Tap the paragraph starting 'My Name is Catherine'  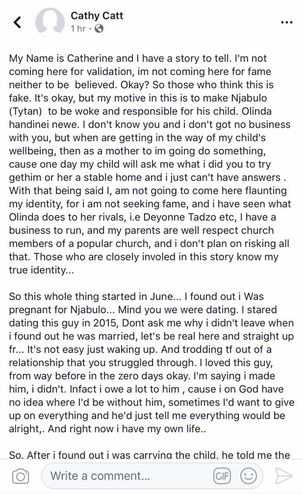click(151, 164)
